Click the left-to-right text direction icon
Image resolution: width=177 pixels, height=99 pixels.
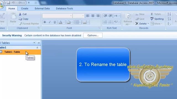(116, 16)
